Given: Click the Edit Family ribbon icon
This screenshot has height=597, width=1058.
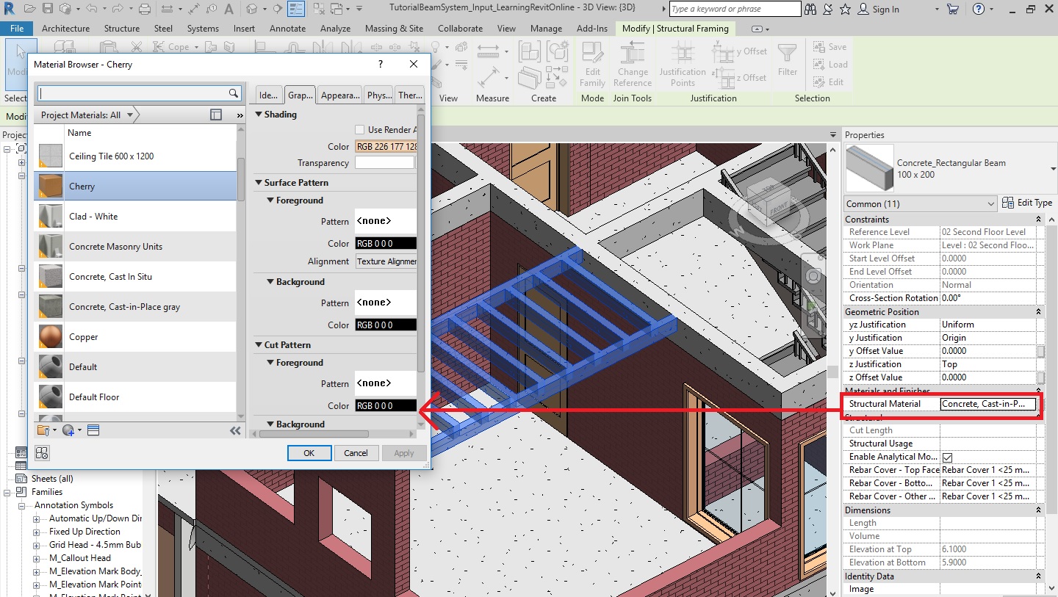Looking at the screenshot, I should tap(592, 54).
